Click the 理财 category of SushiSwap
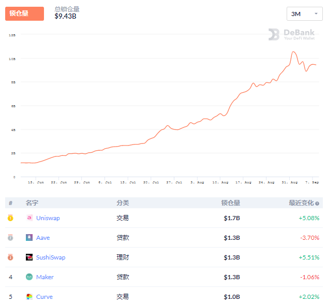This screenshot has width=327, height=303. [123, 257]
